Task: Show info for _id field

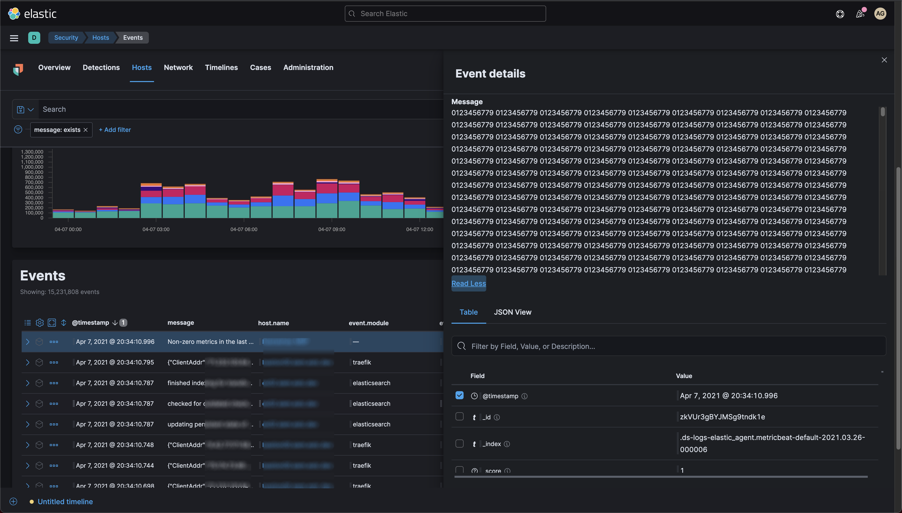Action: click(497, 417)
